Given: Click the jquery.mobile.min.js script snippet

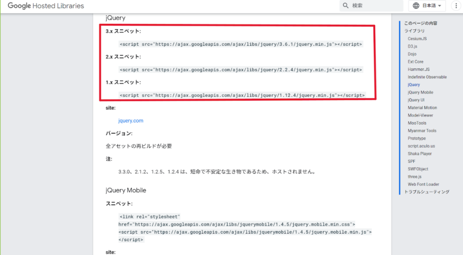Looking at the screenshot, I should [245, 236].
